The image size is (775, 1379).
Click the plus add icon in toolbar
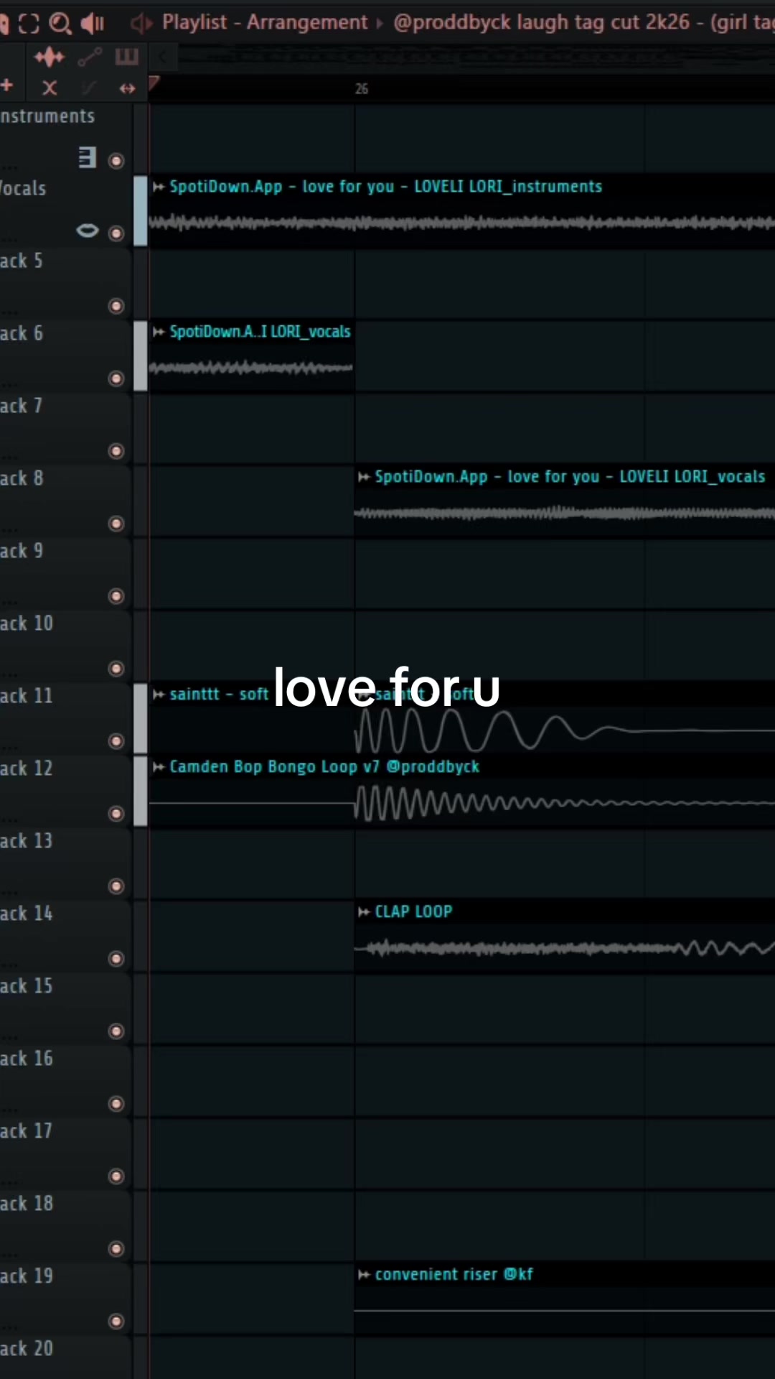tap(7, 86)
